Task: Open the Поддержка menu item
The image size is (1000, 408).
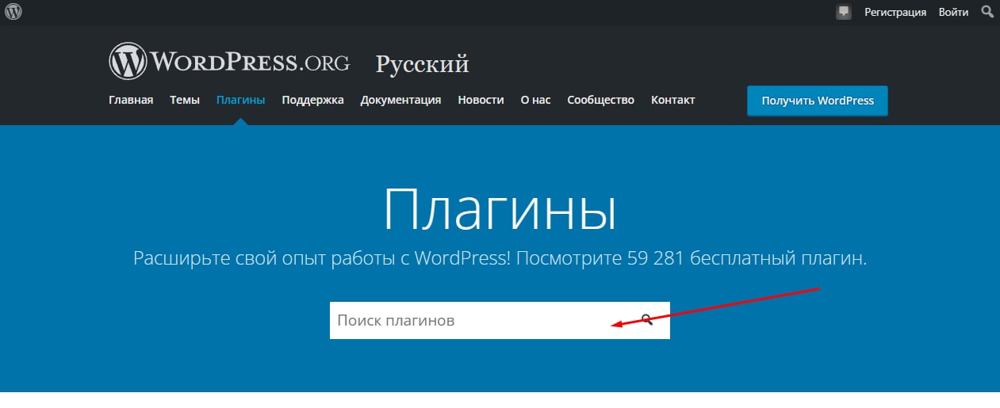Action: (x=312, y=100)
